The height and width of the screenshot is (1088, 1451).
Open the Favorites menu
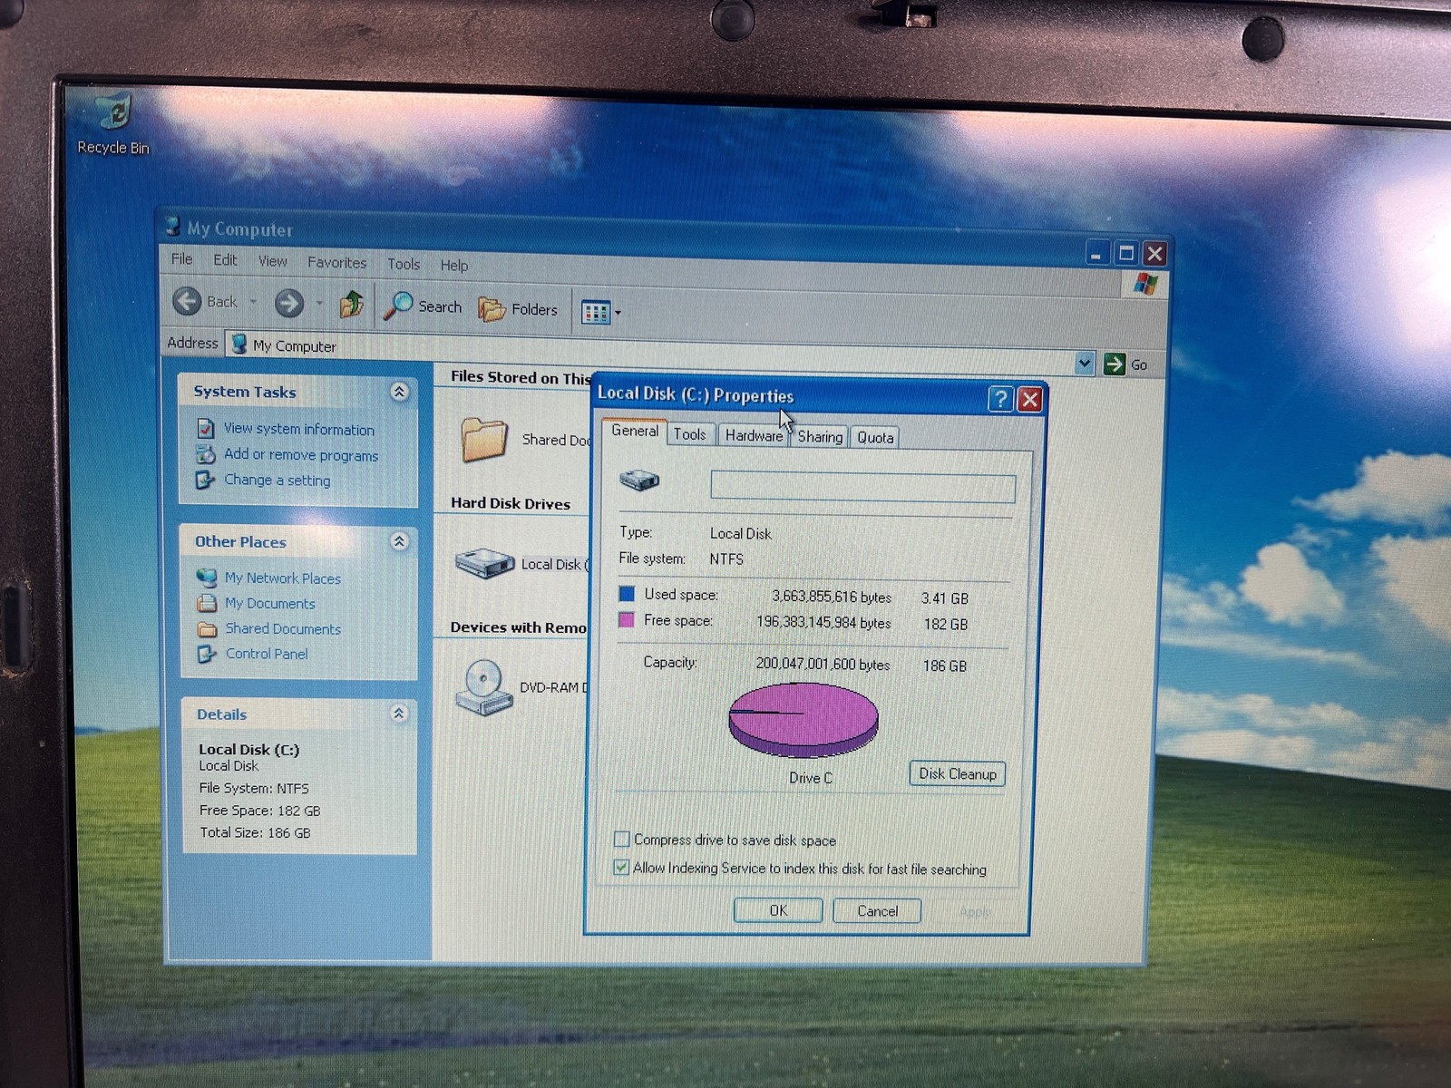(x=336, y=263)
